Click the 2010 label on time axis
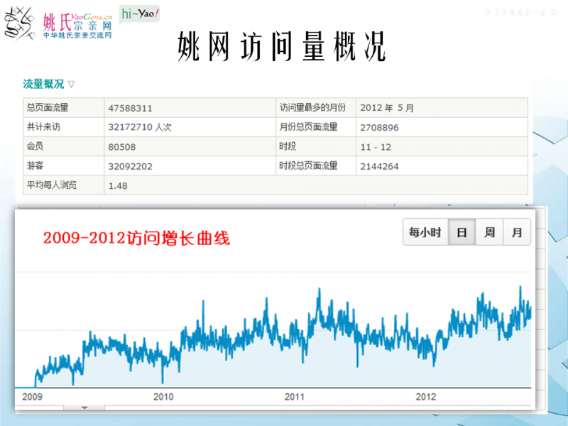Image resolution: width=568 pixels, height=426 pixels. tap(163, 396)
